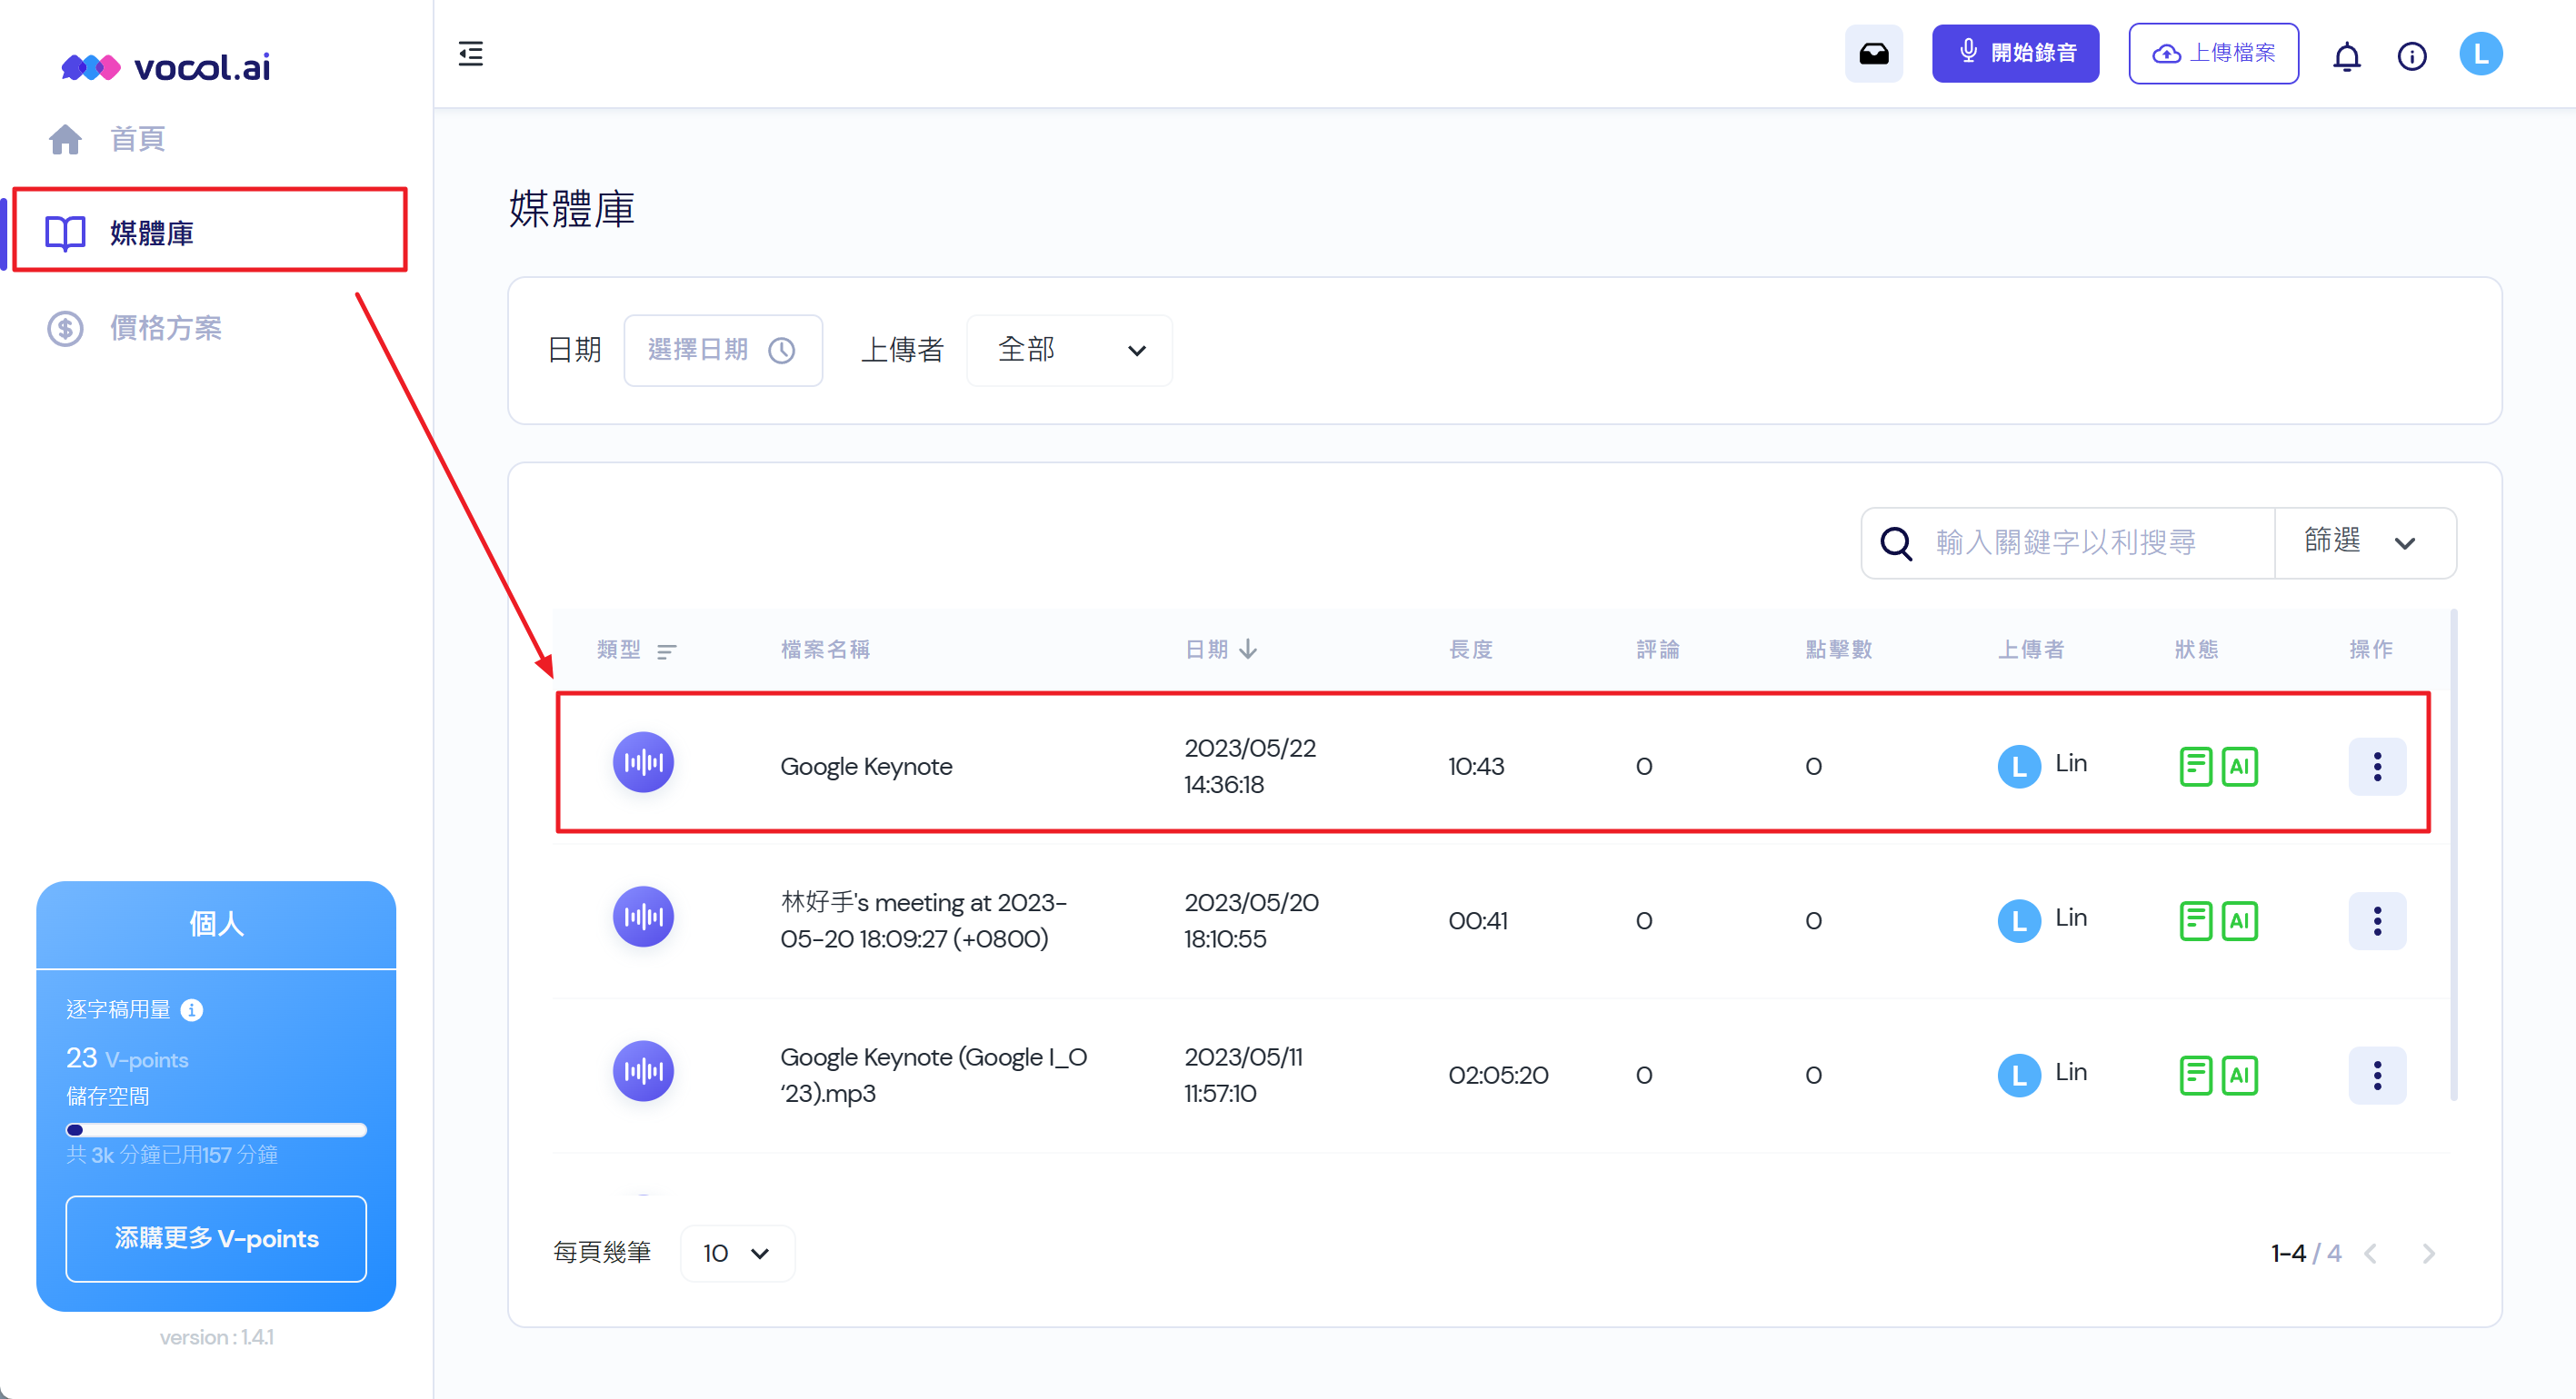Click the 添購更多 V-points button
Screen dimensions: 2576x1399
tap(216, 1238)
